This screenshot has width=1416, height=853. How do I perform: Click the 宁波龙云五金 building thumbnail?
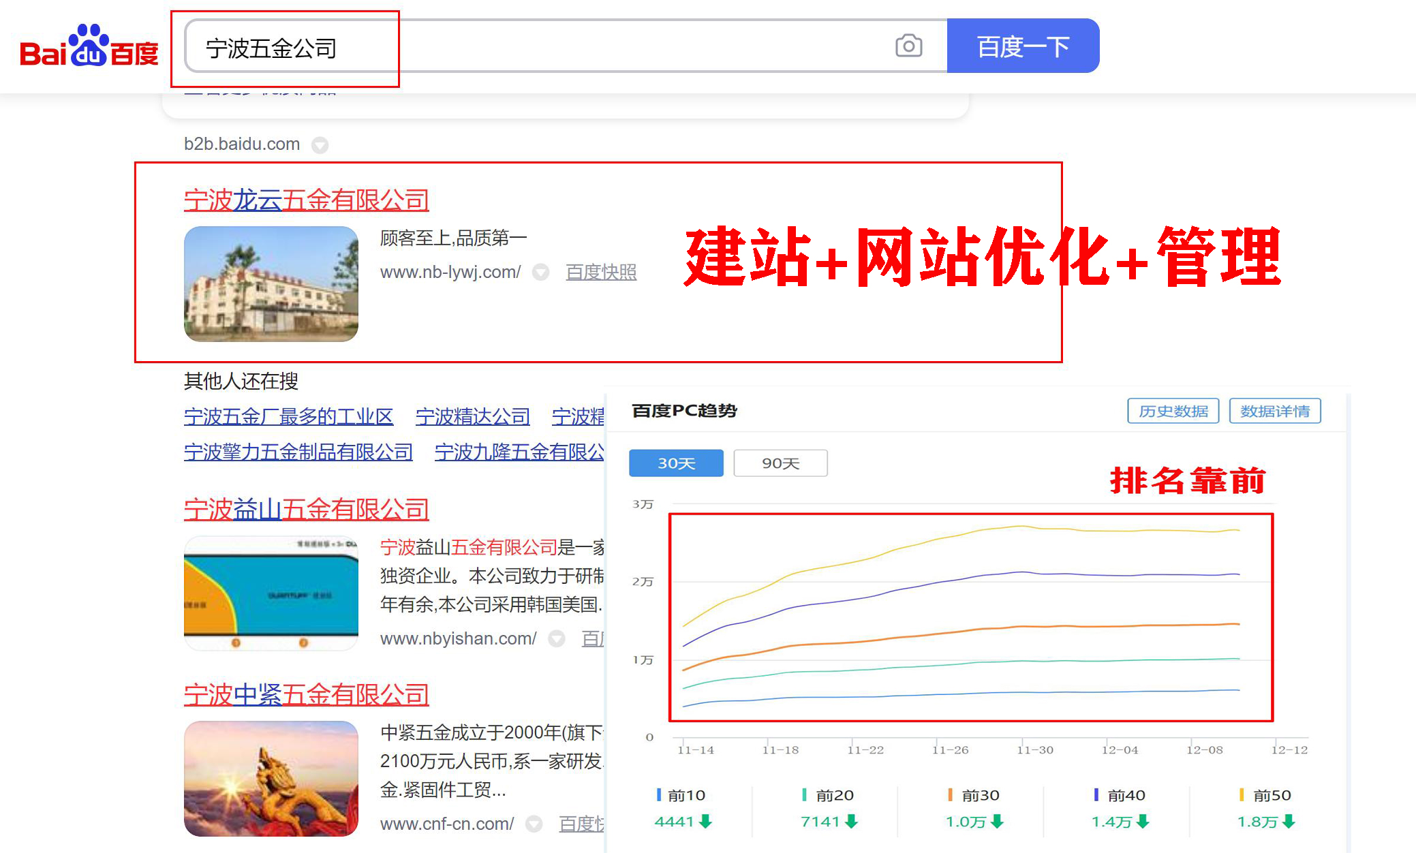click(x=271, y=284)
